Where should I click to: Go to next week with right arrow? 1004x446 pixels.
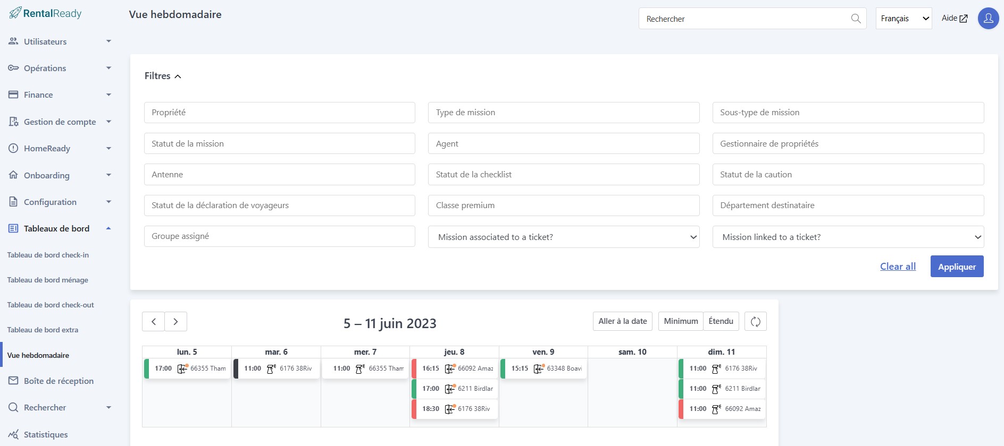tap(175, 321)
